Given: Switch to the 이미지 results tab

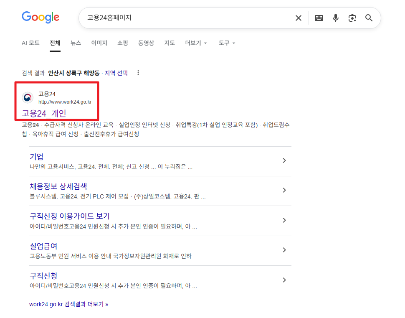Looking at the screenshot, I should [x=99, y=43].
